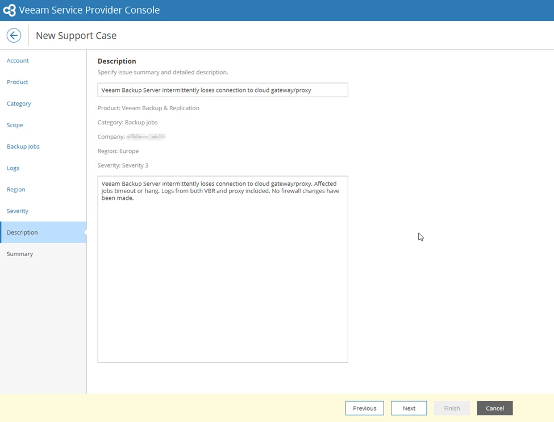554x422 pixels.
Task: Click "Category: Backup jobs" text
Action: [x=127, y=123]
